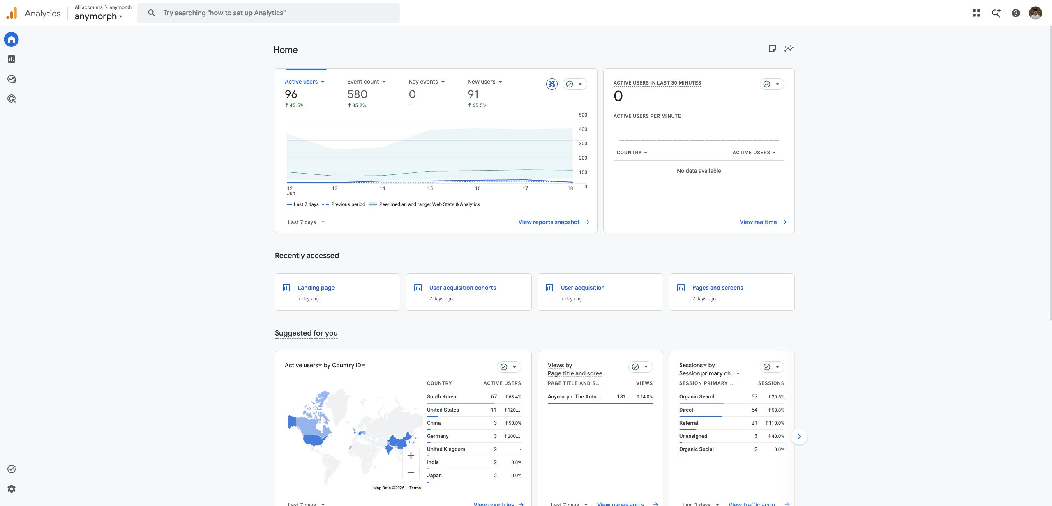Open data quality check on Sessions card
1052x506 pixels.
pyautogui.click(x=772, y=367)
